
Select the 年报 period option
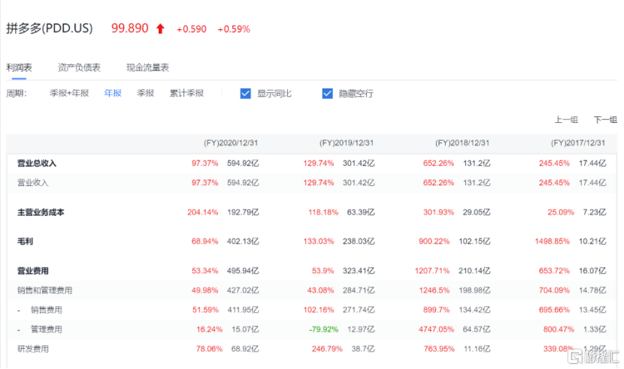tap(113, 94)
